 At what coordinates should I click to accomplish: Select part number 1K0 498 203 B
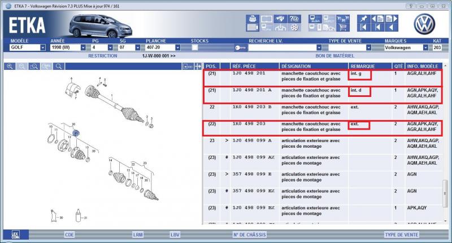pyautogui.click(x=252, y=107)
